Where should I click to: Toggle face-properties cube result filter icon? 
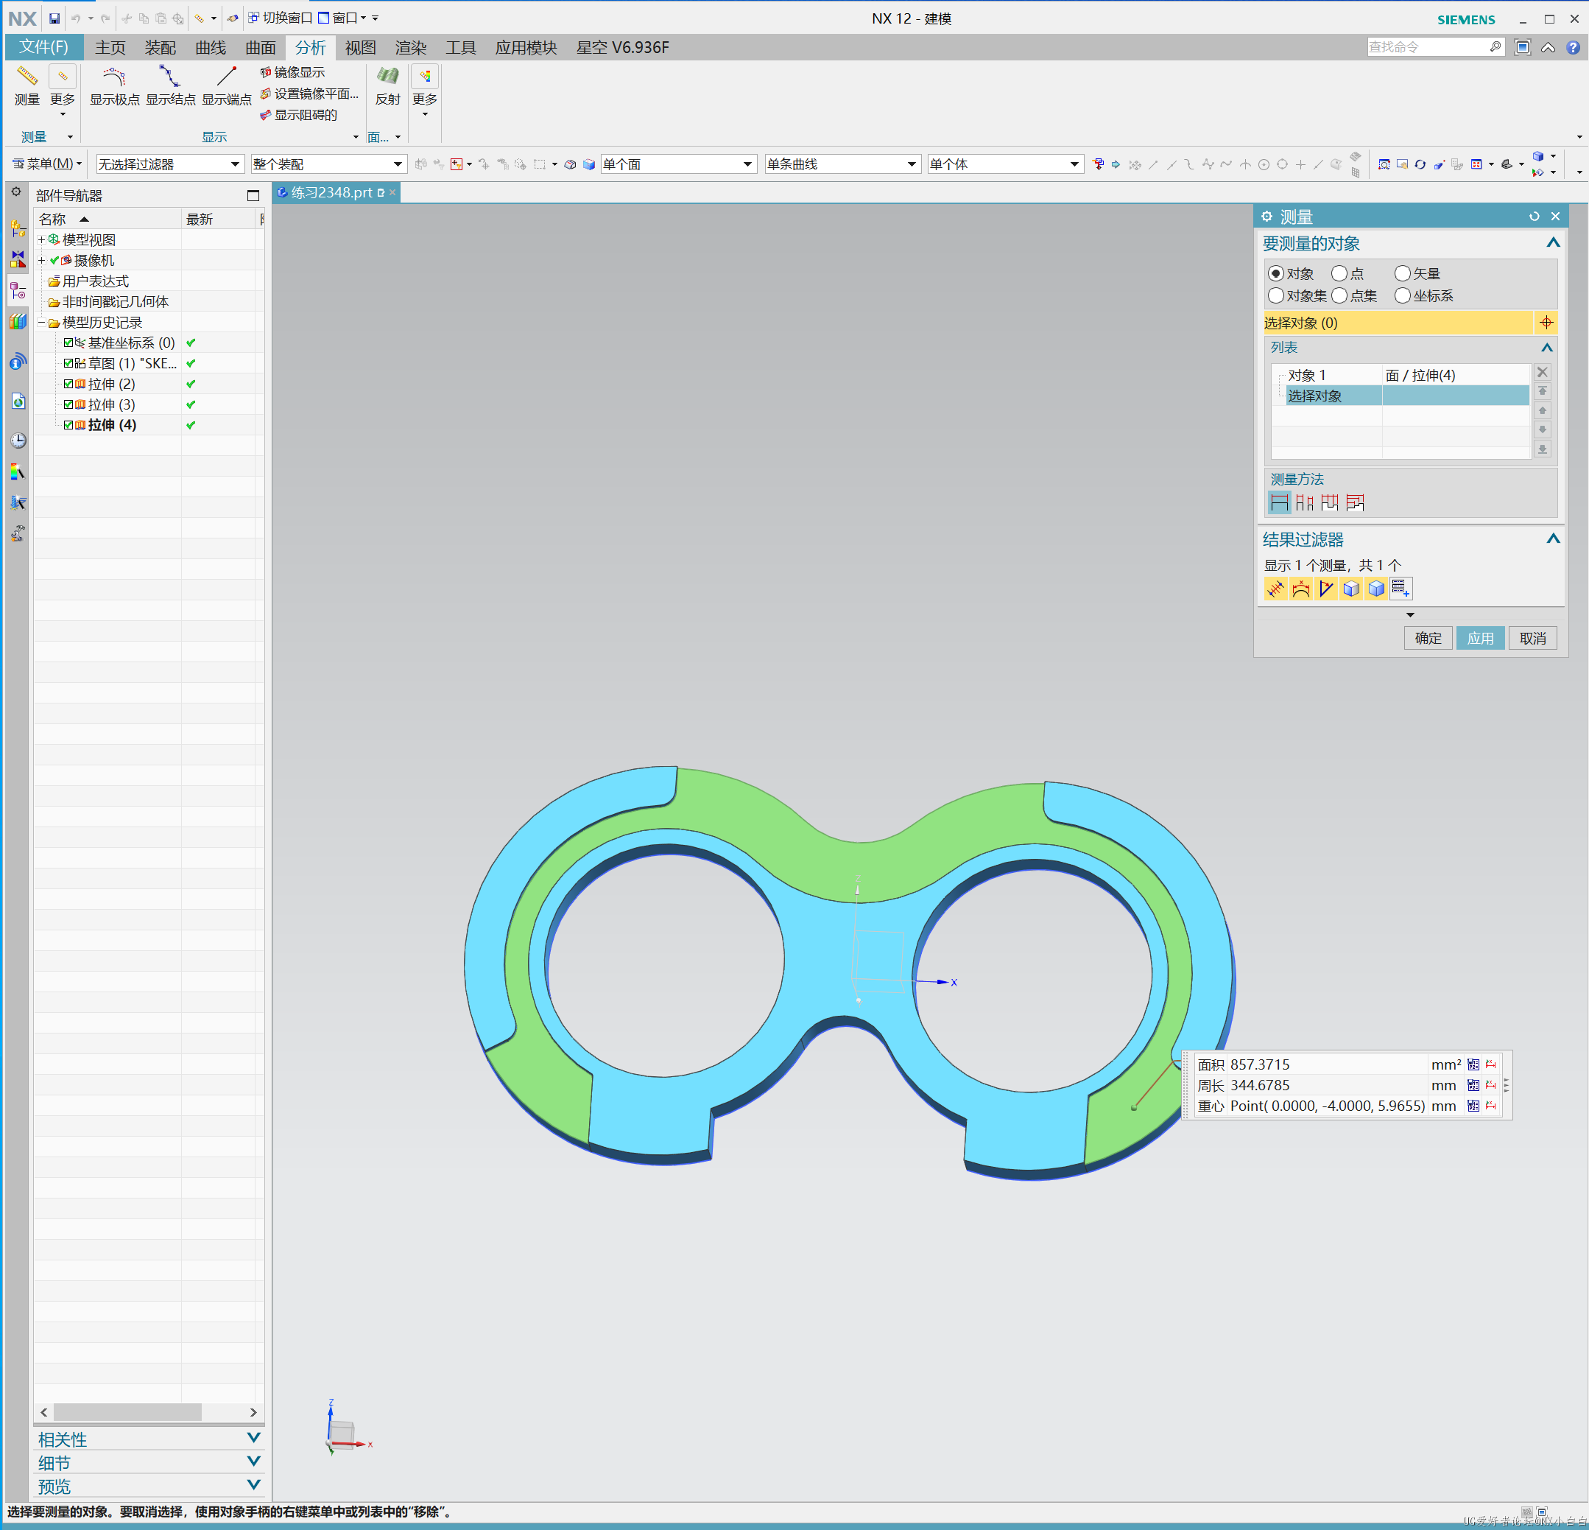1350,588
